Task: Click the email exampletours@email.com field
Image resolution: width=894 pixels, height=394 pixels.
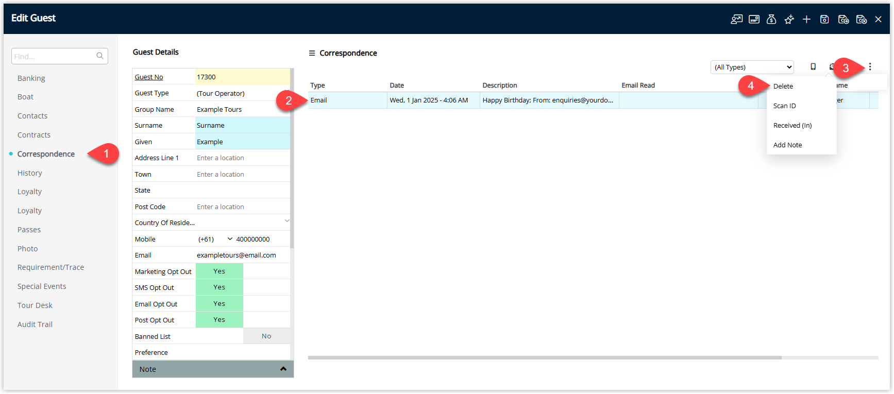Action: click(242, 255)
